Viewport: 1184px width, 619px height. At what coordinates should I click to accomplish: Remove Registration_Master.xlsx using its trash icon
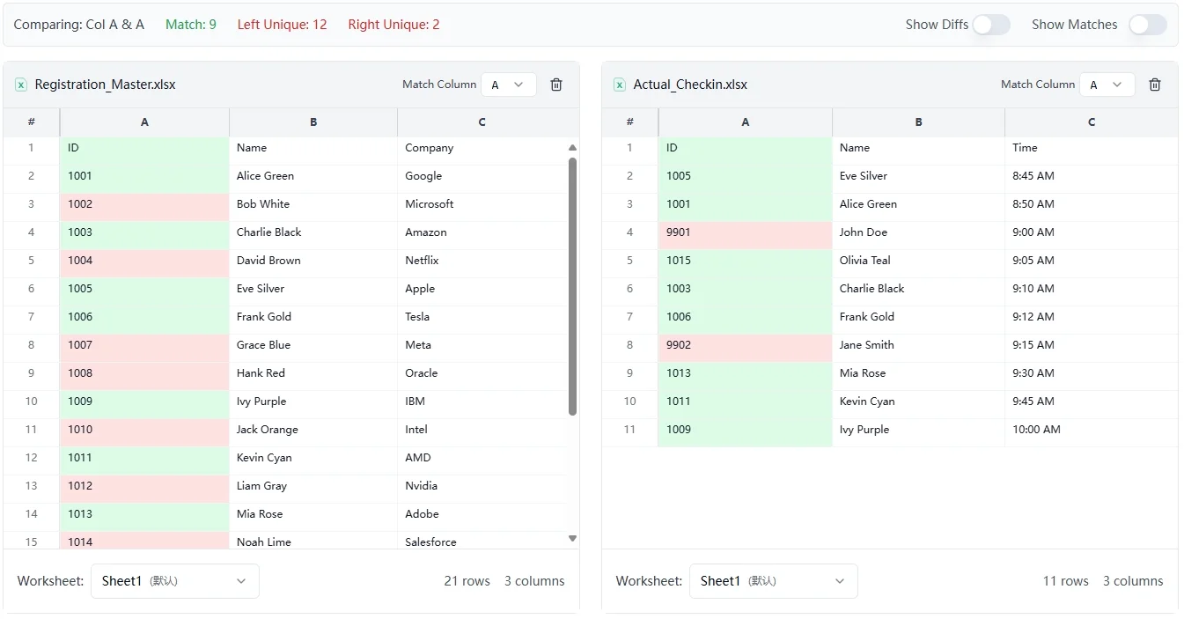coord(555,84)
